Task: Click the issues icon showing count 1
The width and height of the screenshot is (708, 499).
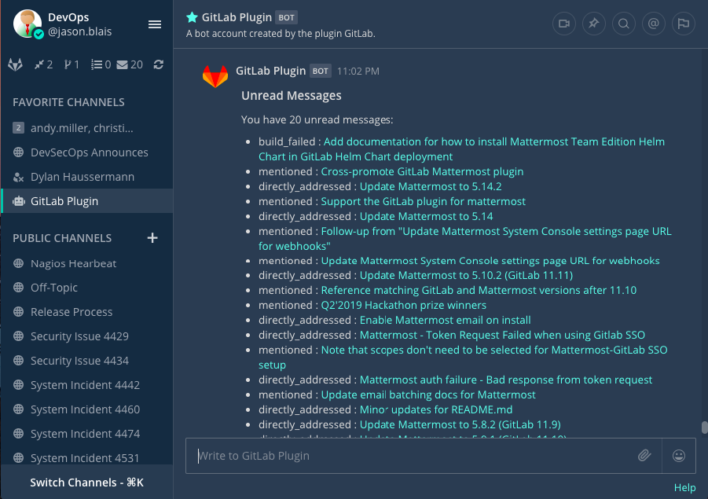Action: click(70, 64)
